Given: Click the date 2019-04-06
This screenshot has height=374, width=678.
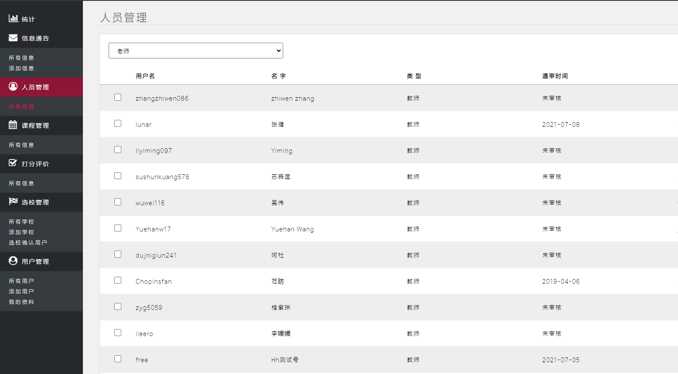Looking at the screenshot, I should tap(561, 282).
